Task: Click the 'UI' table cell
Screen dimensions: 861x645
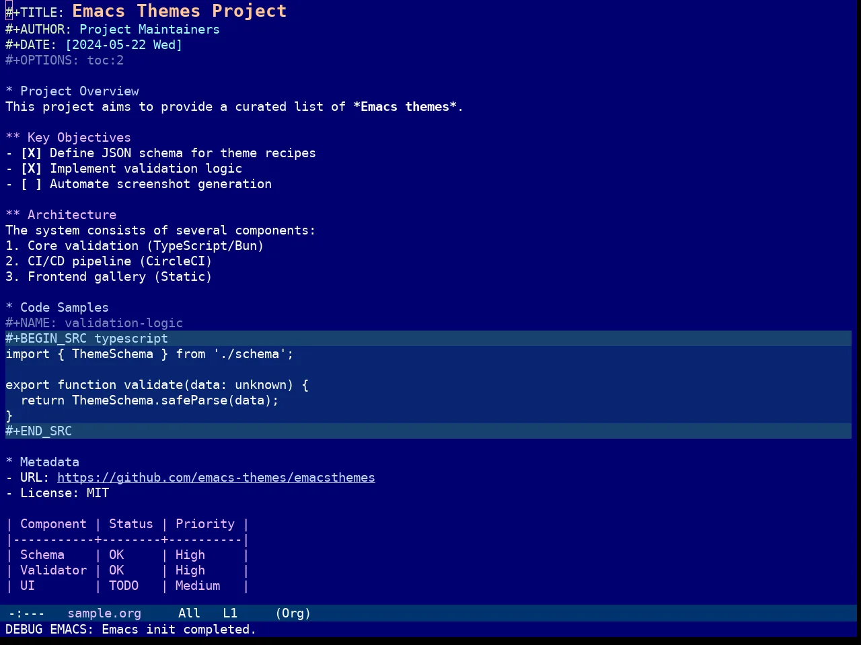Action: click(28, 586)
